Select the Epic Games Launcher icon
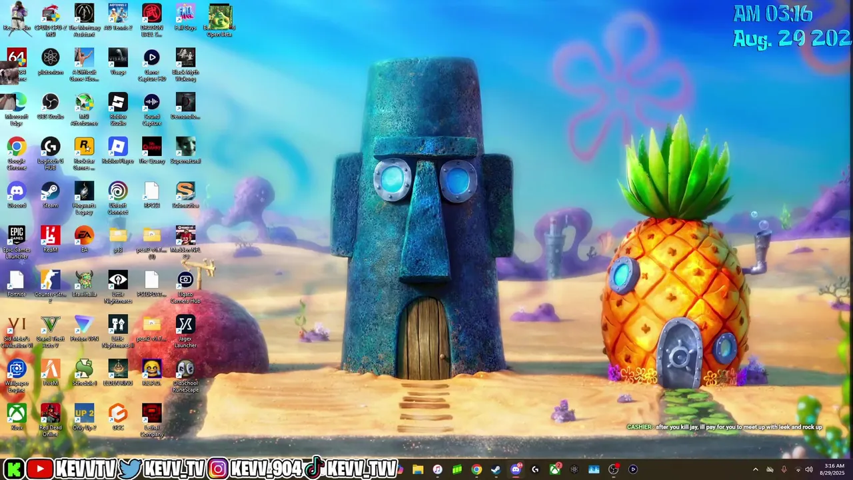 (17, 243)
